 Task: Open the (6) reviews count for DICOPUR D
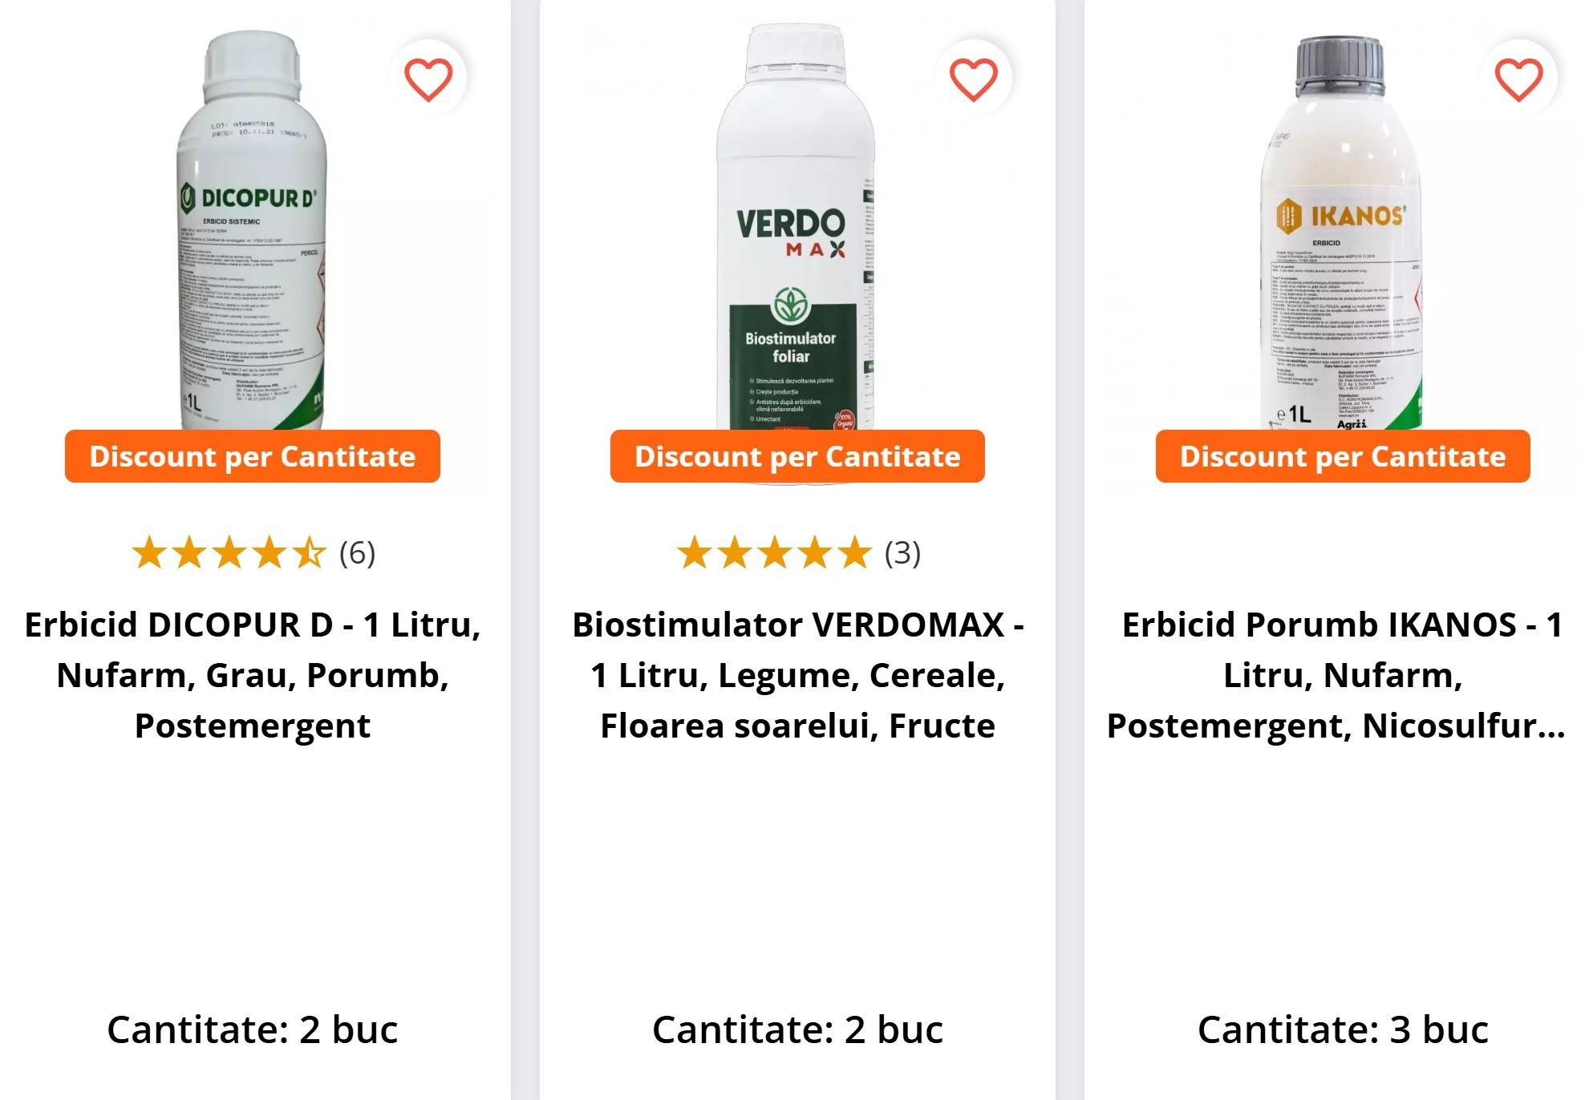tap(357, 553)
